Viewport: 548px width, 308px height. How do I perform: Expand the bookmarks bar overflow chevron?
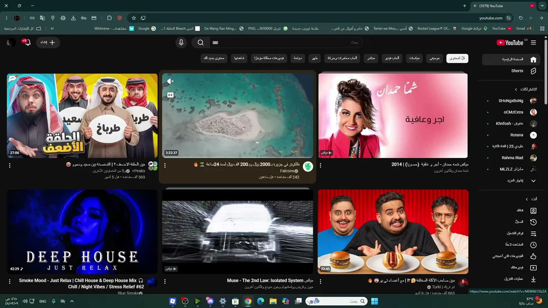tap(52, 28)
